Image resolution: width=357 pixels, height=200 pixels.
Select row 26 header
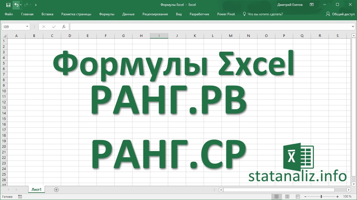(x=4, y=180)
